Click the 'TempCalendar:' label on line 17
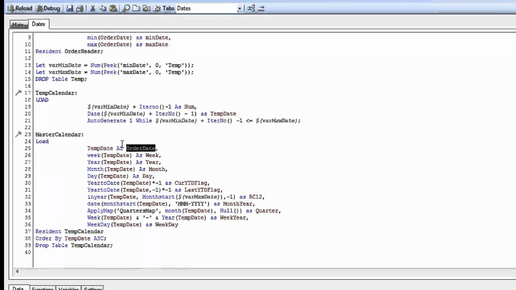 [x=56, y=93]
